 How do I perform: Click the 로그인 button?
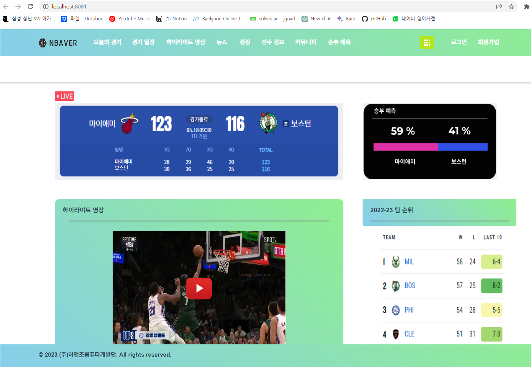click(x=459, y=43)
